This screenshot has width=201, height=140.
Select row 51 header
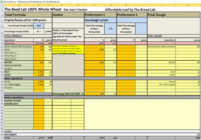coord(2,138)
